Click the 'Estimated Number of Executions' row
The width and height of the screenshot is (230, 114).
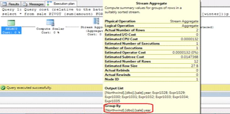click(x=152, y=43)
